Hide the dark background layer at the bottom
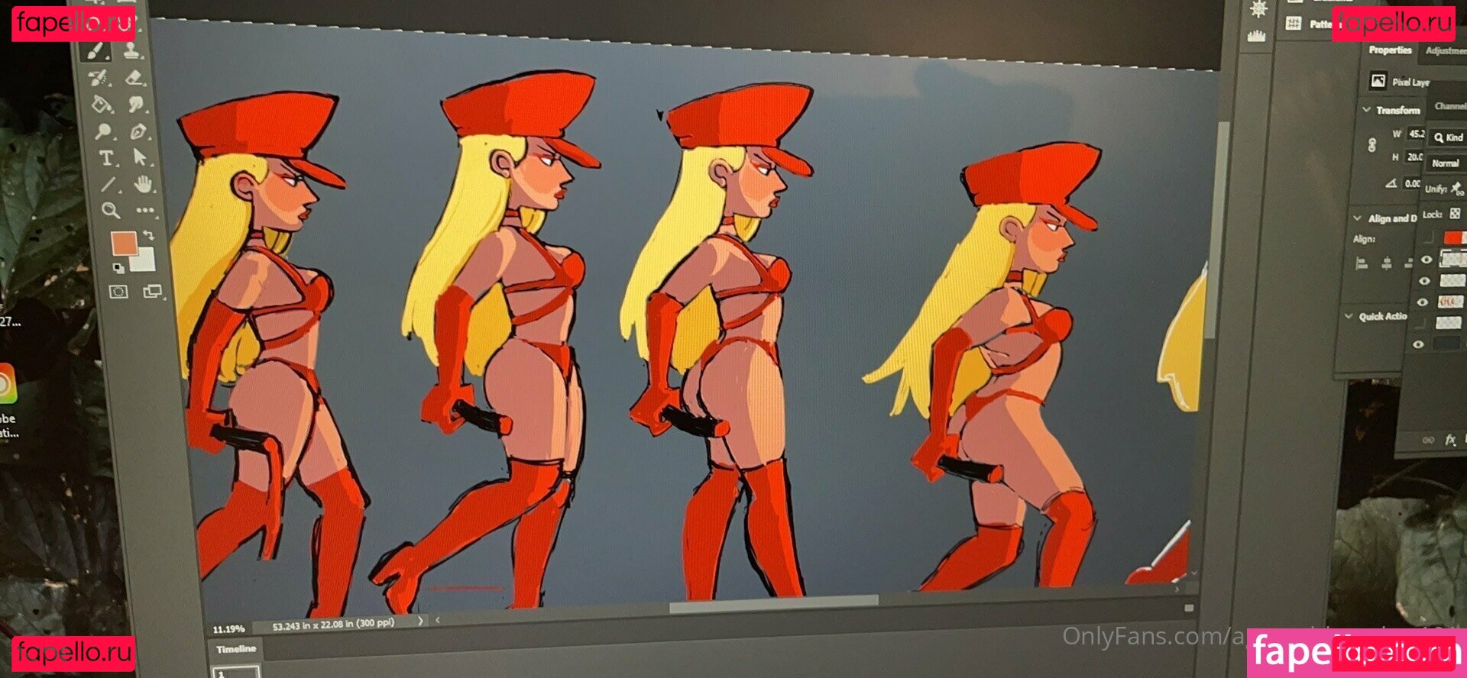This screenshot has height=678, width=1467. click(1418, 344)
